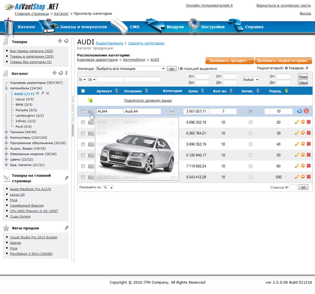Check the row checkbox for AUA4
Screen dimensions: 315x294
(83, 111)
